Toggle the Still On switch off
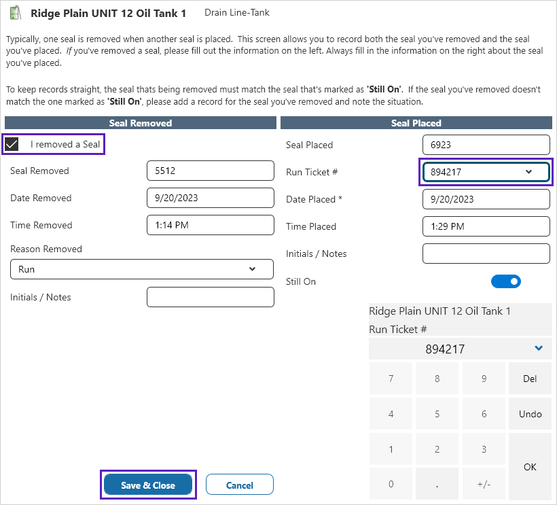557x505 pixels. tap(505, 281)
